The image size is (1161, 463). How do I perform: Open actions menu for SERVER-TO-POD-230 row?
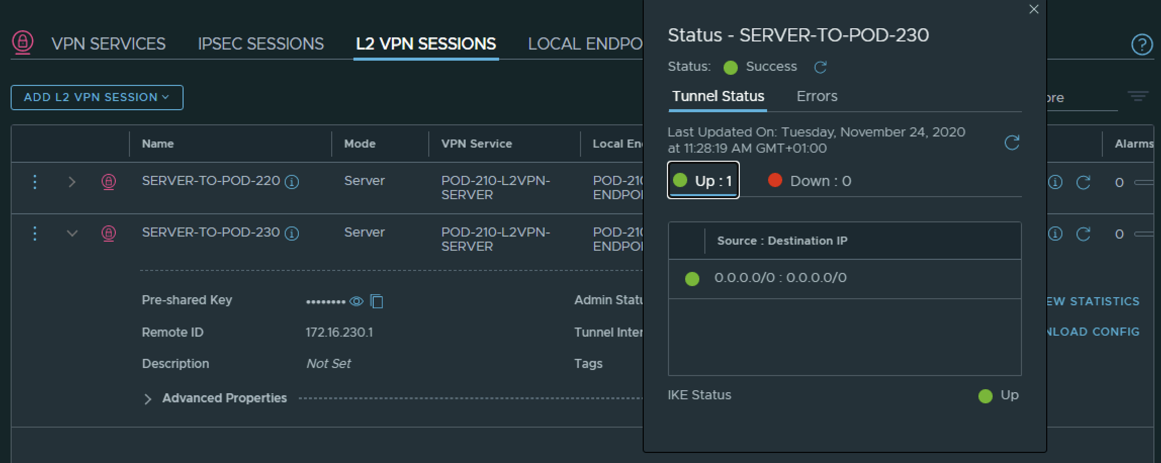tap(35, 233)
